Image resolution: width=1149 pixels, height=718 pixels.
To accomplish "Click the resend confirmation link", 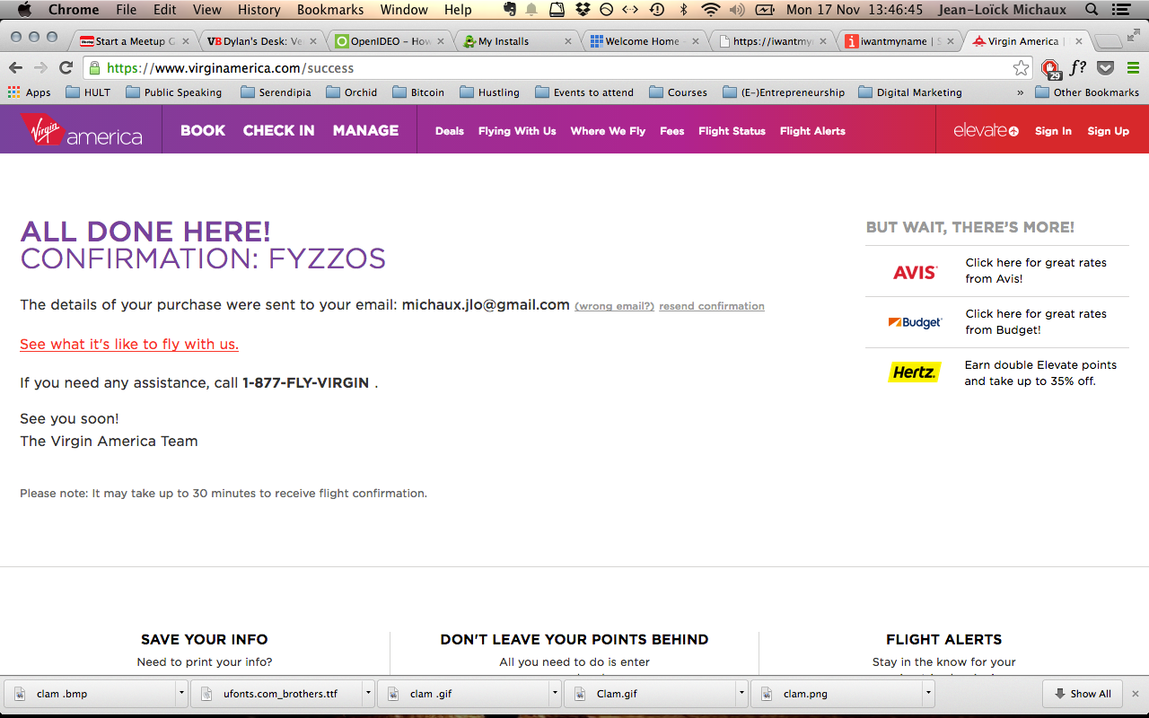I will point(712,306).
